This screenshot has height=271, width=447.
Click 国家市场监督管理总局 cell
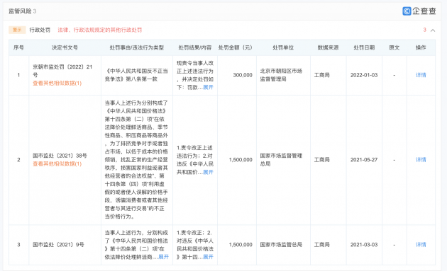[281, 160]
